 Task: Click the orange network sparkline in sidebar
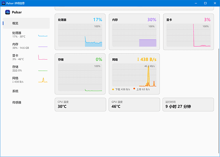click(43, 80)
